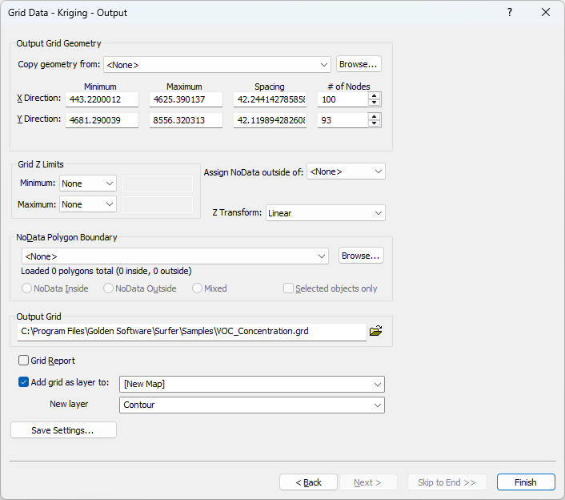The width and height of the screenshot is (565, 500).
Task: Open the New layer Contour dropdown
Action: click(252, 405)
